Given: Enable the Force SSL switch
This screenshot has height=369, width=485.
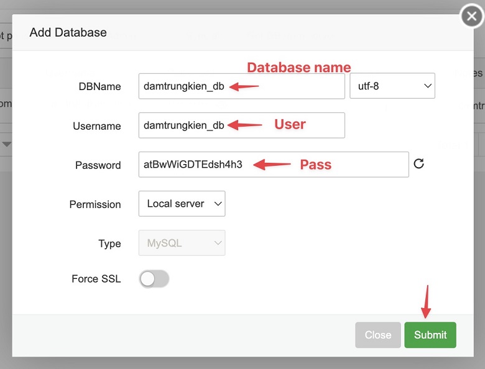Looking at the screenshot, I should [154, 280].
